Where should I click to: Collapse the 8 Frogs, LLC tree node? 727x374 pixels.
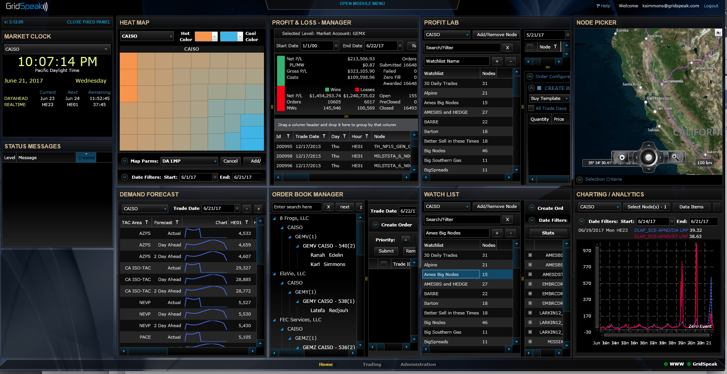[x=274, y=219]
